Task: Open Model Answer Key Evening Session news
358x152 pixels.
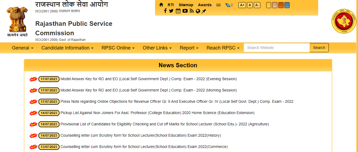Action: (149, 79)
